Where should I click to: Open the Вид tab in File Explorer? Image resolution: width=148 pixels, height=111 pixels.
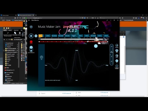(x=21, y=30)
